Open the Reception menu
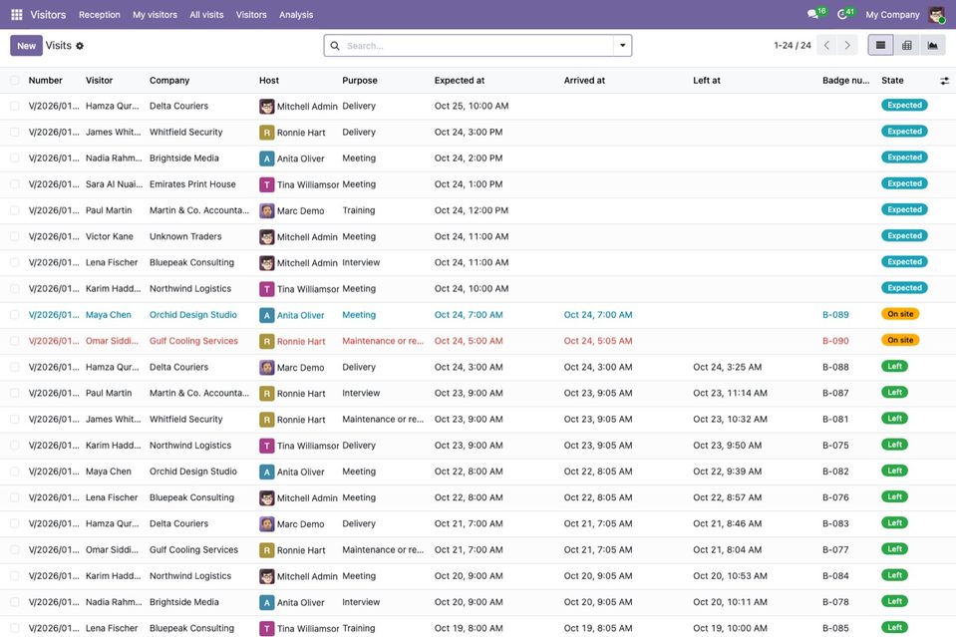The width and height of the screenshot is (956, 637). pos(100,15)
